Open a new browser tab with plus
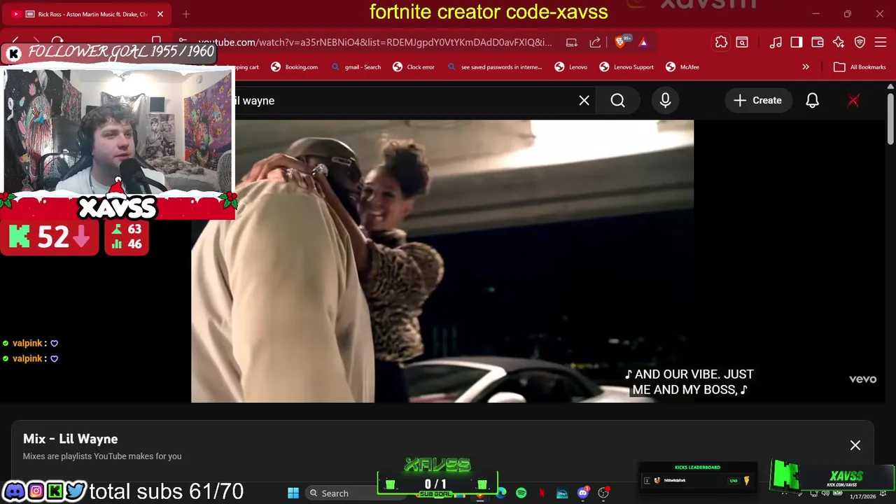Viewport: 896px width, 504px height. (185, 14)
